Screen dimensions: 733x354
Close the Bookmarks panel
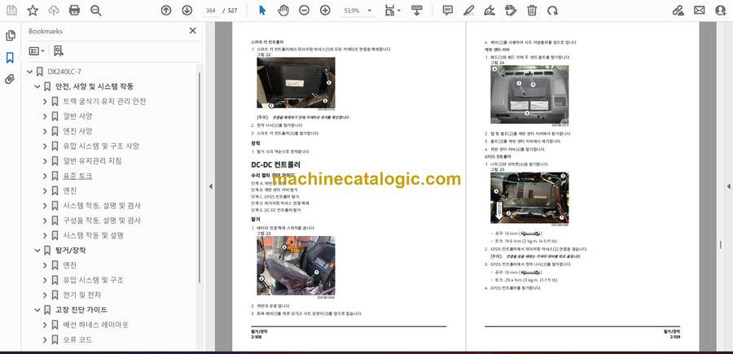[x=192, y=31]
